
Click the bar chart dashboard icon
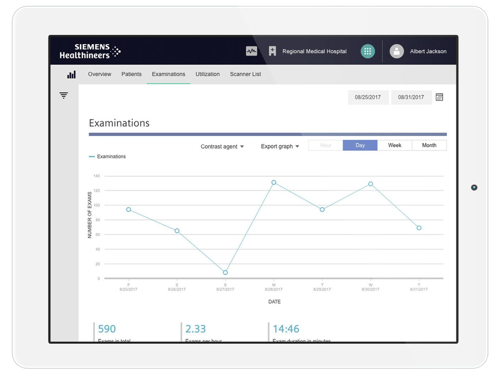coord(71,74)
